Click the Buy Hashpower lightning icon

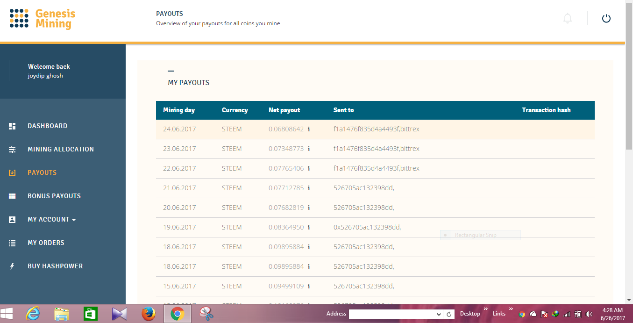pyautogui.click(x=12, y=266)
